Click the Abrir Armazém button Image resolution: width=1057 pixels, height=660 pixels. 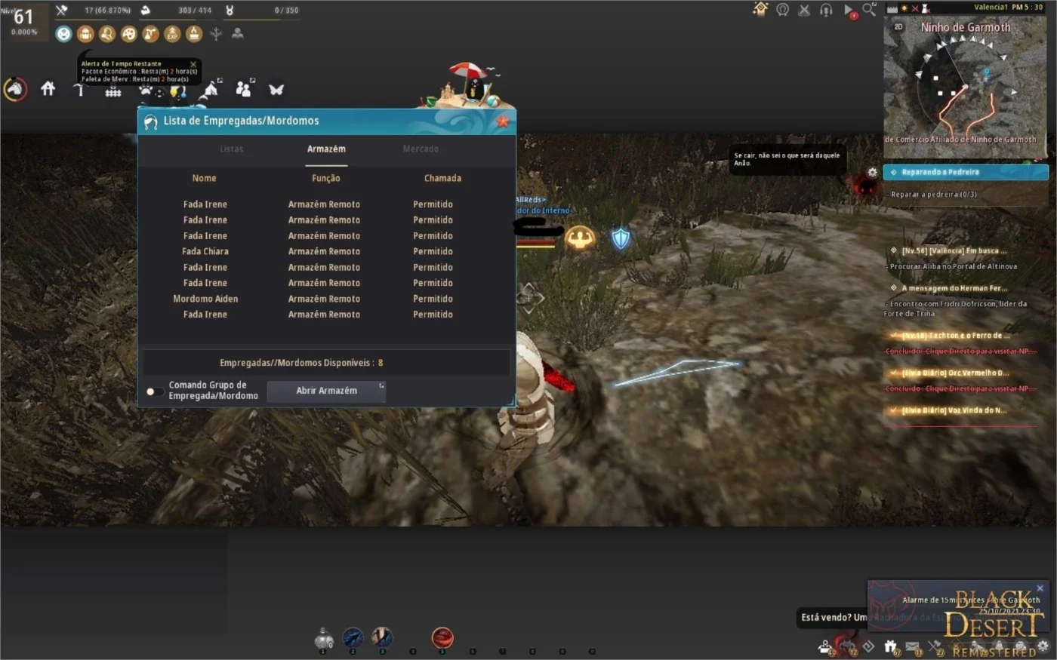tap(326, 391)
